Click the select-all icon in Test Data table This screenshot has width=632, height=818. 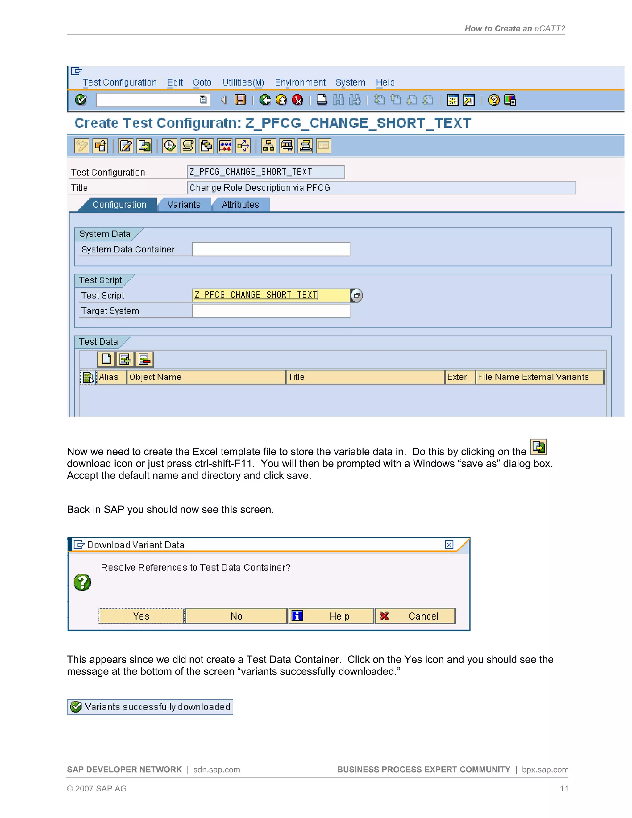click(x=88, y=377)
